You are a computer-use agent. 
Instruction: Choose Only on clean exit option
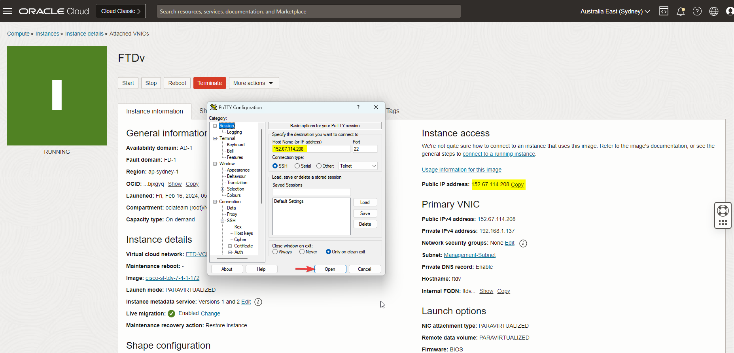coord(328,252)
